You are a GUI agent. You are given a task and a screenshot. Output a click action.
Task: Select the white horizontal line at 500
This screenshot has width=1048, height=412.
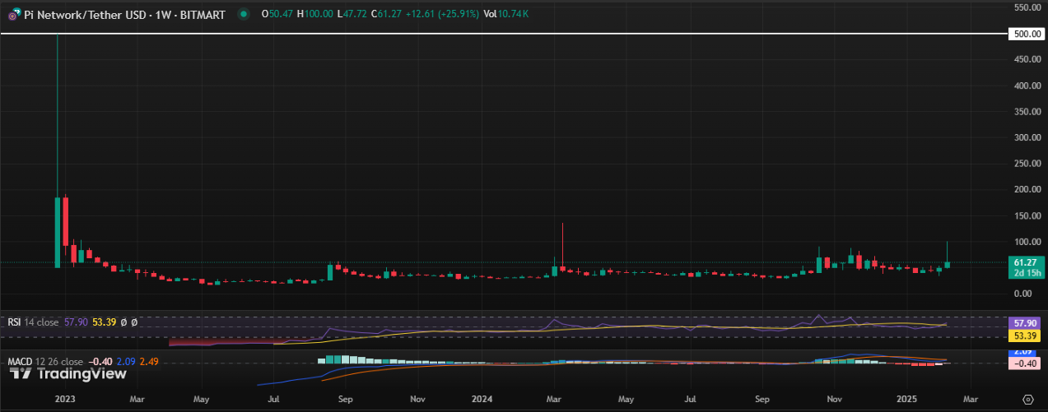tap(494, 34)
